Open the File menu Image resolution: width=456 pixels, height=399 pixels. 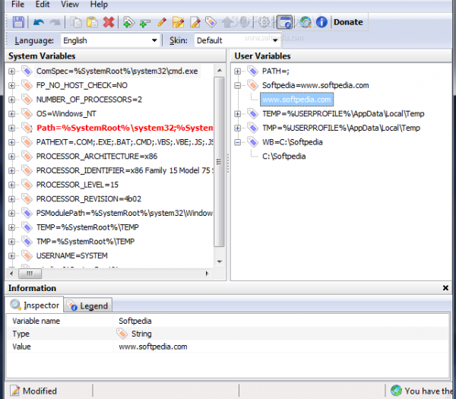17,5
